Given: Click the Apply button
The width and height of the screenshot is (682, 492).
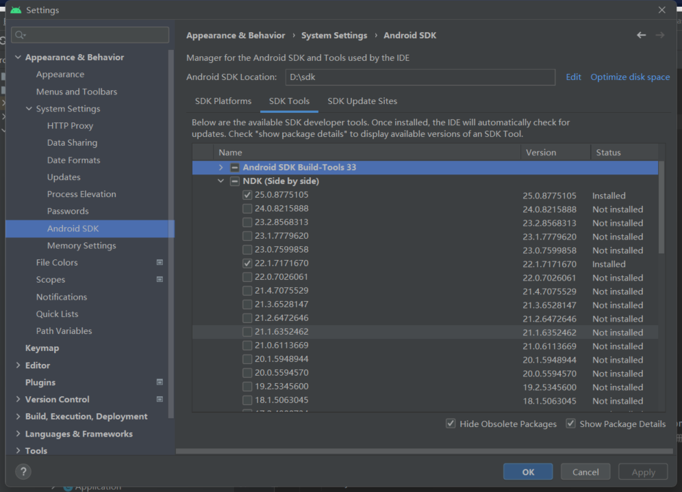Looking at the screenshot, I should click(x=643, y=471).
